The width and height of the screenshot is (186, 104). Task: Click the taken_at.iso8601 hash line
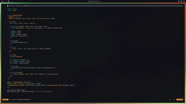[x=31, y=49]
